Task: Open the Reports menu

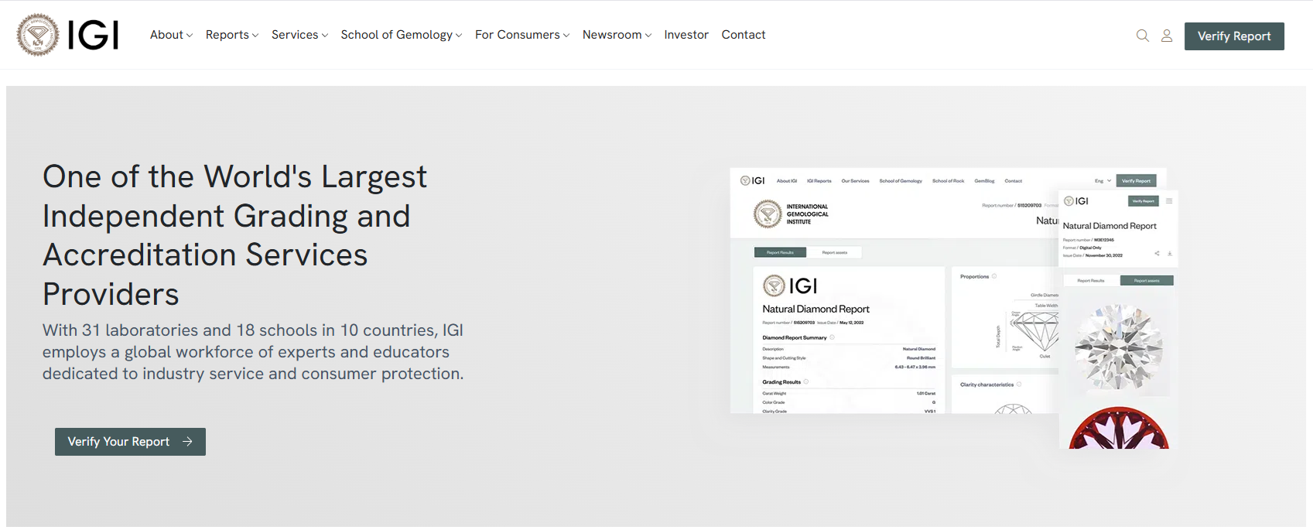Action: coord(232,35)
